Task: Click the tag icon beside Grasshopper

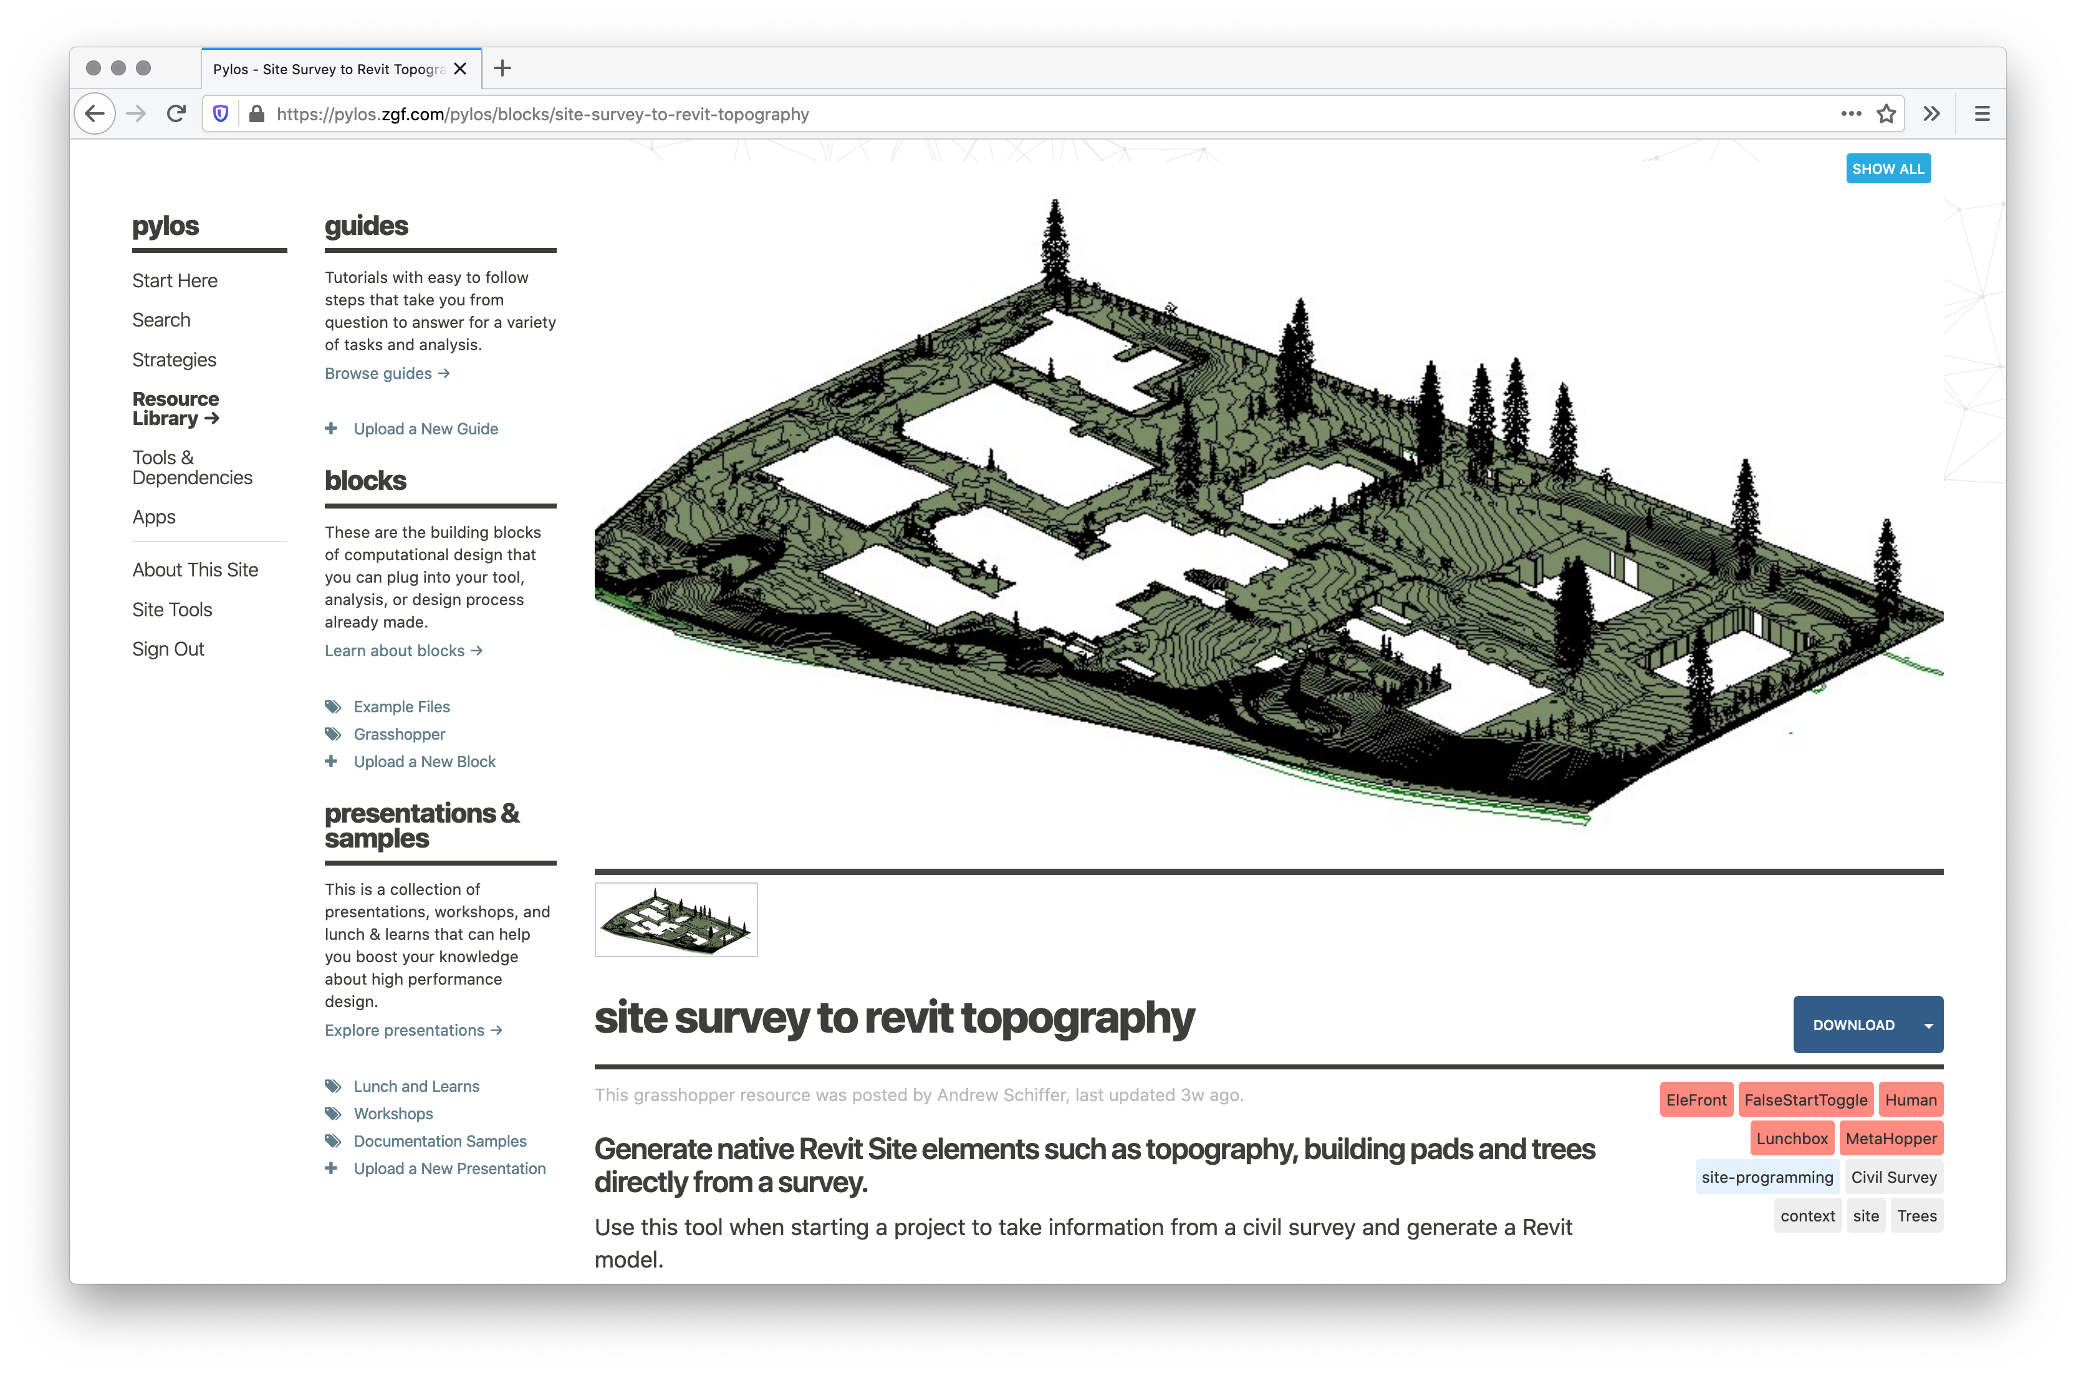Action: click(x=333, y=735)
